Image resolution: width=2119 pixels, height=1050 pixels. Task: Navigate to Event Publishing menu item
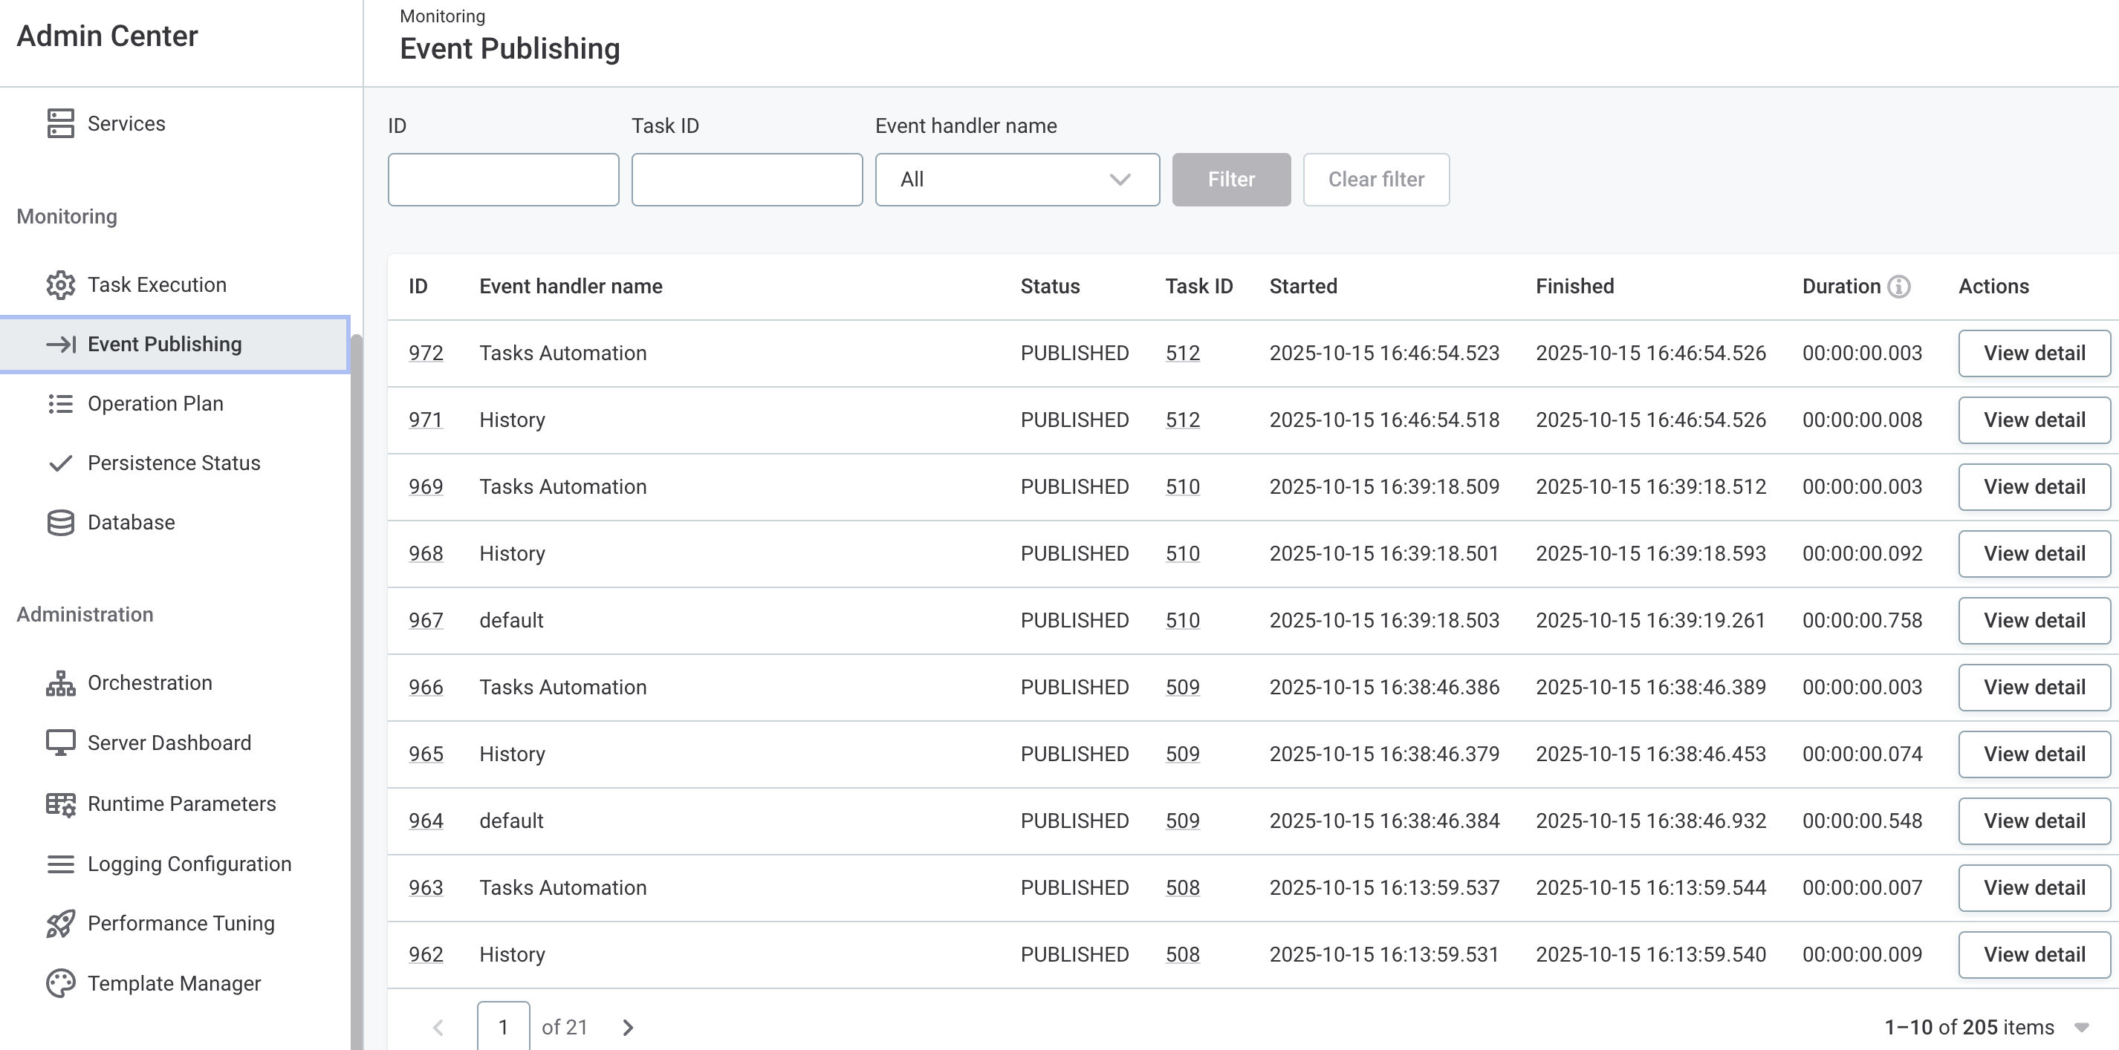[x=164, y=344]
